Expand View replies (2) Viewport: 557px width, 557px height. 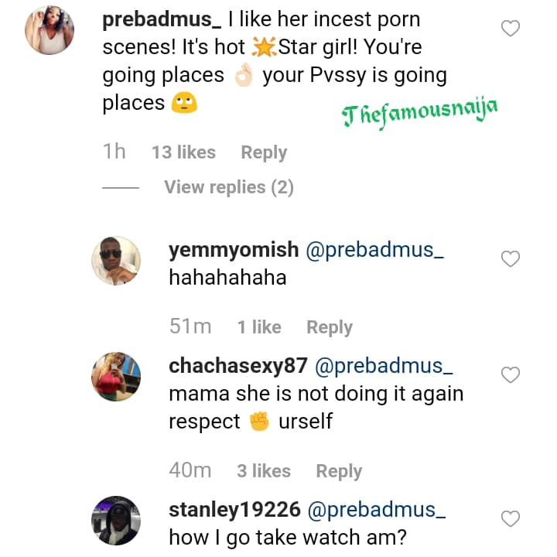[228, 187]
